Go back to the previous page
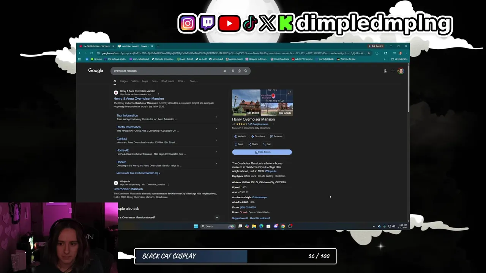 [x=80, y=53]
